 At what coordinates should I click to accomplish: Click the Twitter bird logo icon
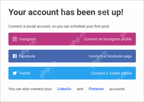coord(15,73)
